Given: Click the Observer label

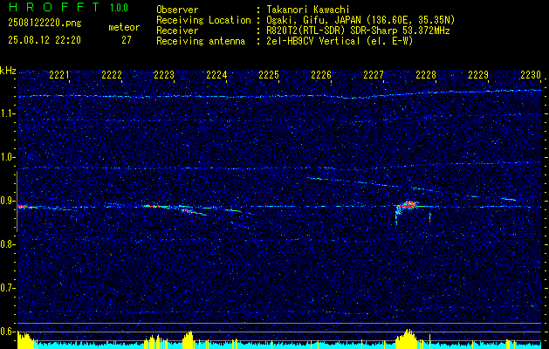Looking at the screenshot, I should click(x=177, y=10).
